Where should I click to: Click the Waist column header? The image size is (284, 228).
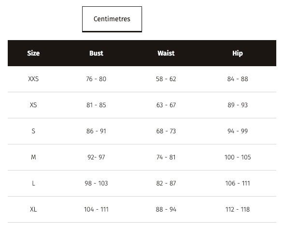[166, 53]
